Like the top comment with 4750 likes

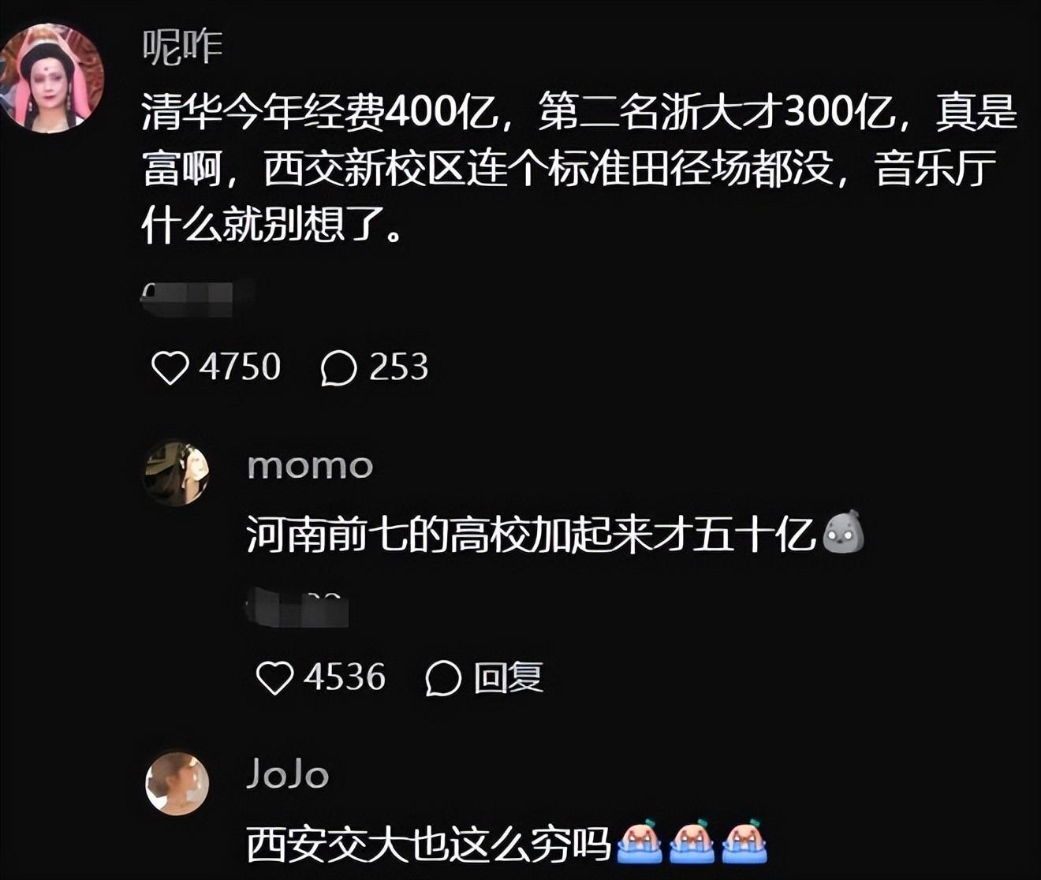tap(170, 367)
